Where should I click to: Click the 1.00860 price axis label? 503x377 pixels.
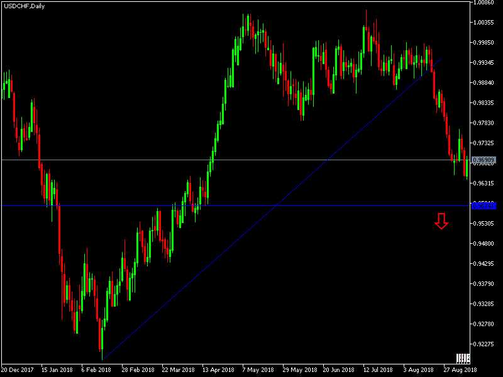pyautogui.click(x=484, y=3)
